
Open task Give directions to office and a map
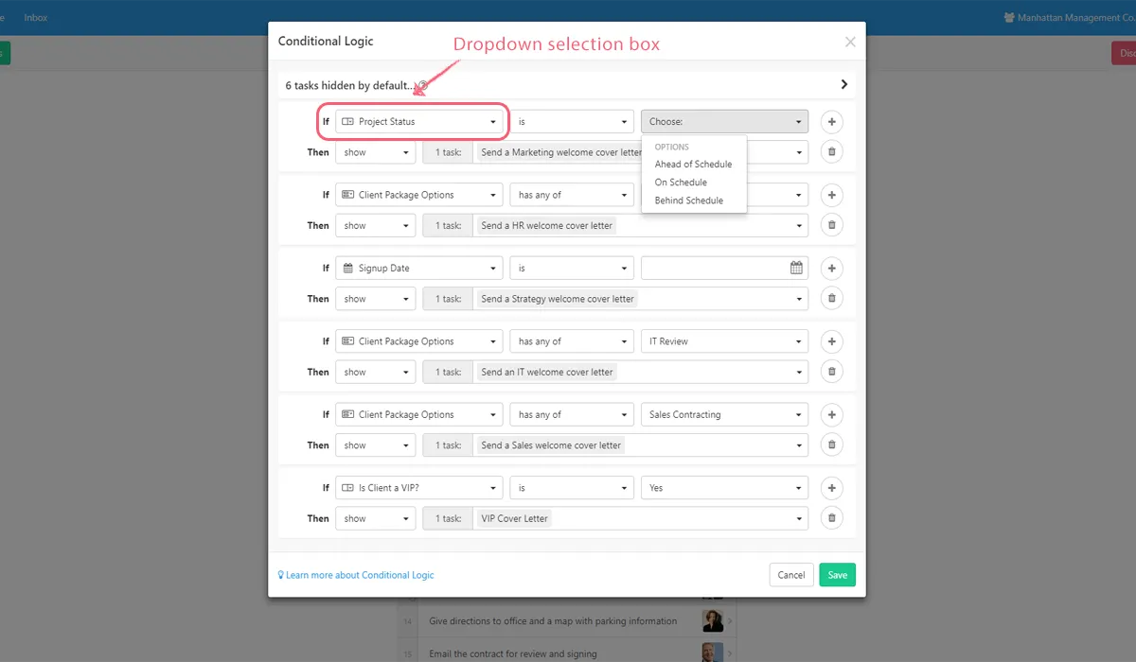coord(553,621)
